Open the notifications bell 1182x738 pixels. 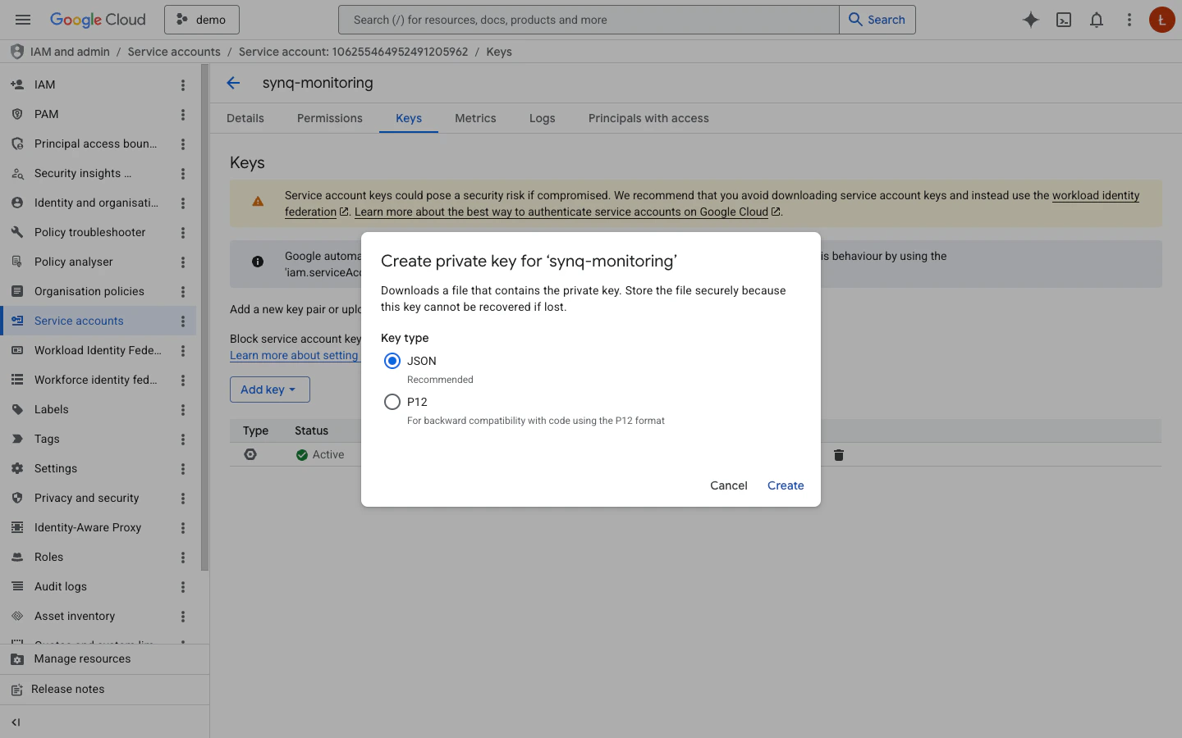(x=1097, y=20)
